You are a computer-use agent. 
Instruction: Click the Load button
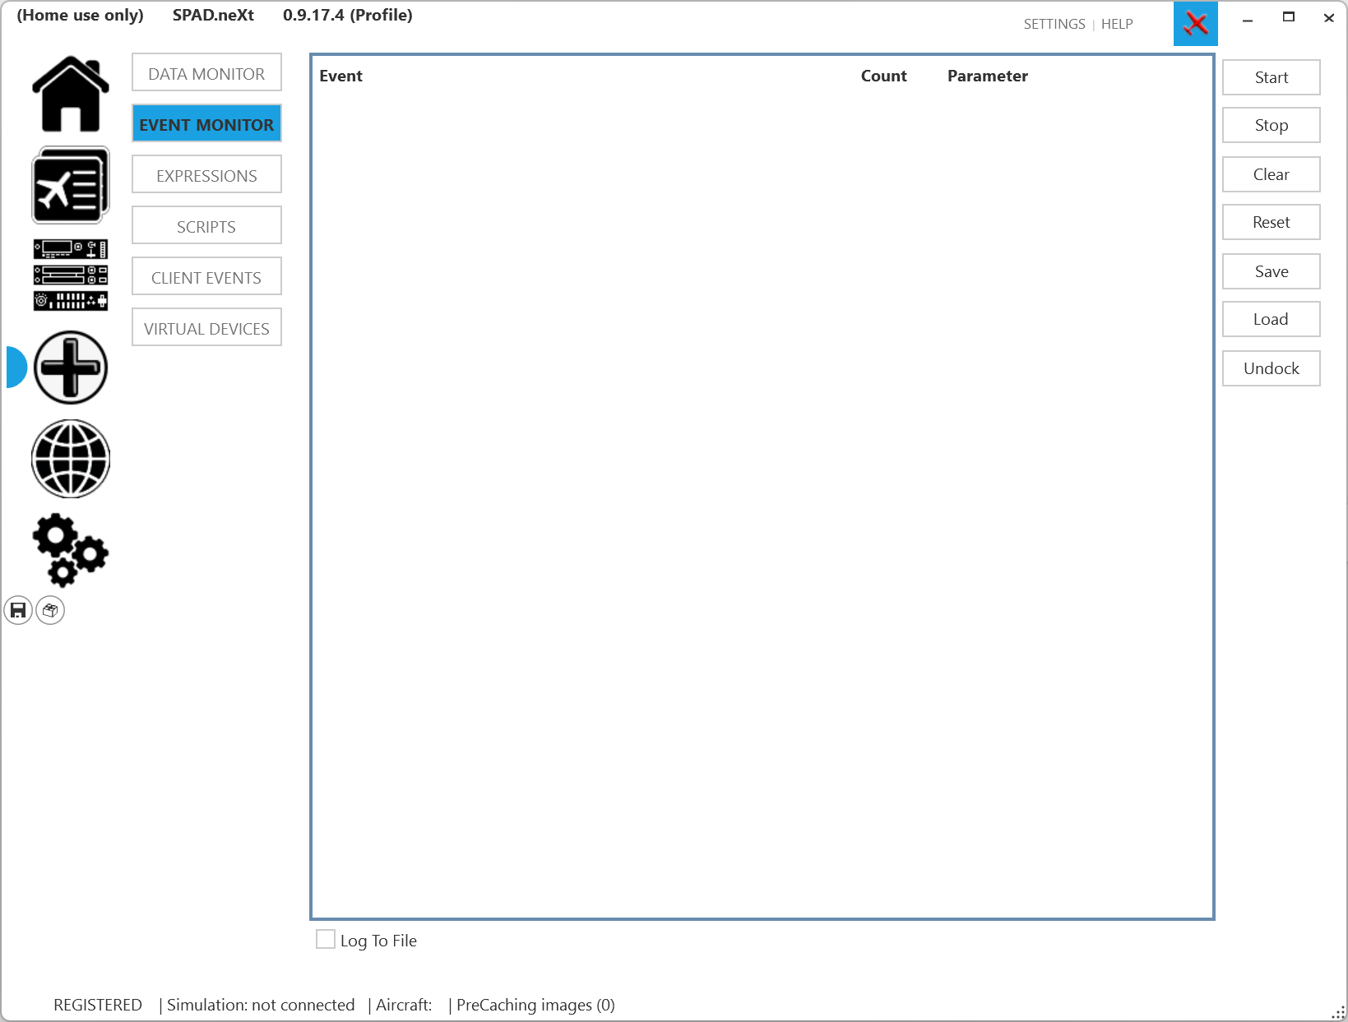1272,319
